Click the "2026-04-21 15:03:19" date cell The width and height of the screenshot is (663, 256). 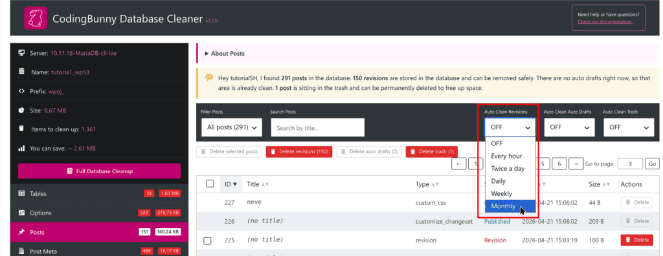(549, 240)
